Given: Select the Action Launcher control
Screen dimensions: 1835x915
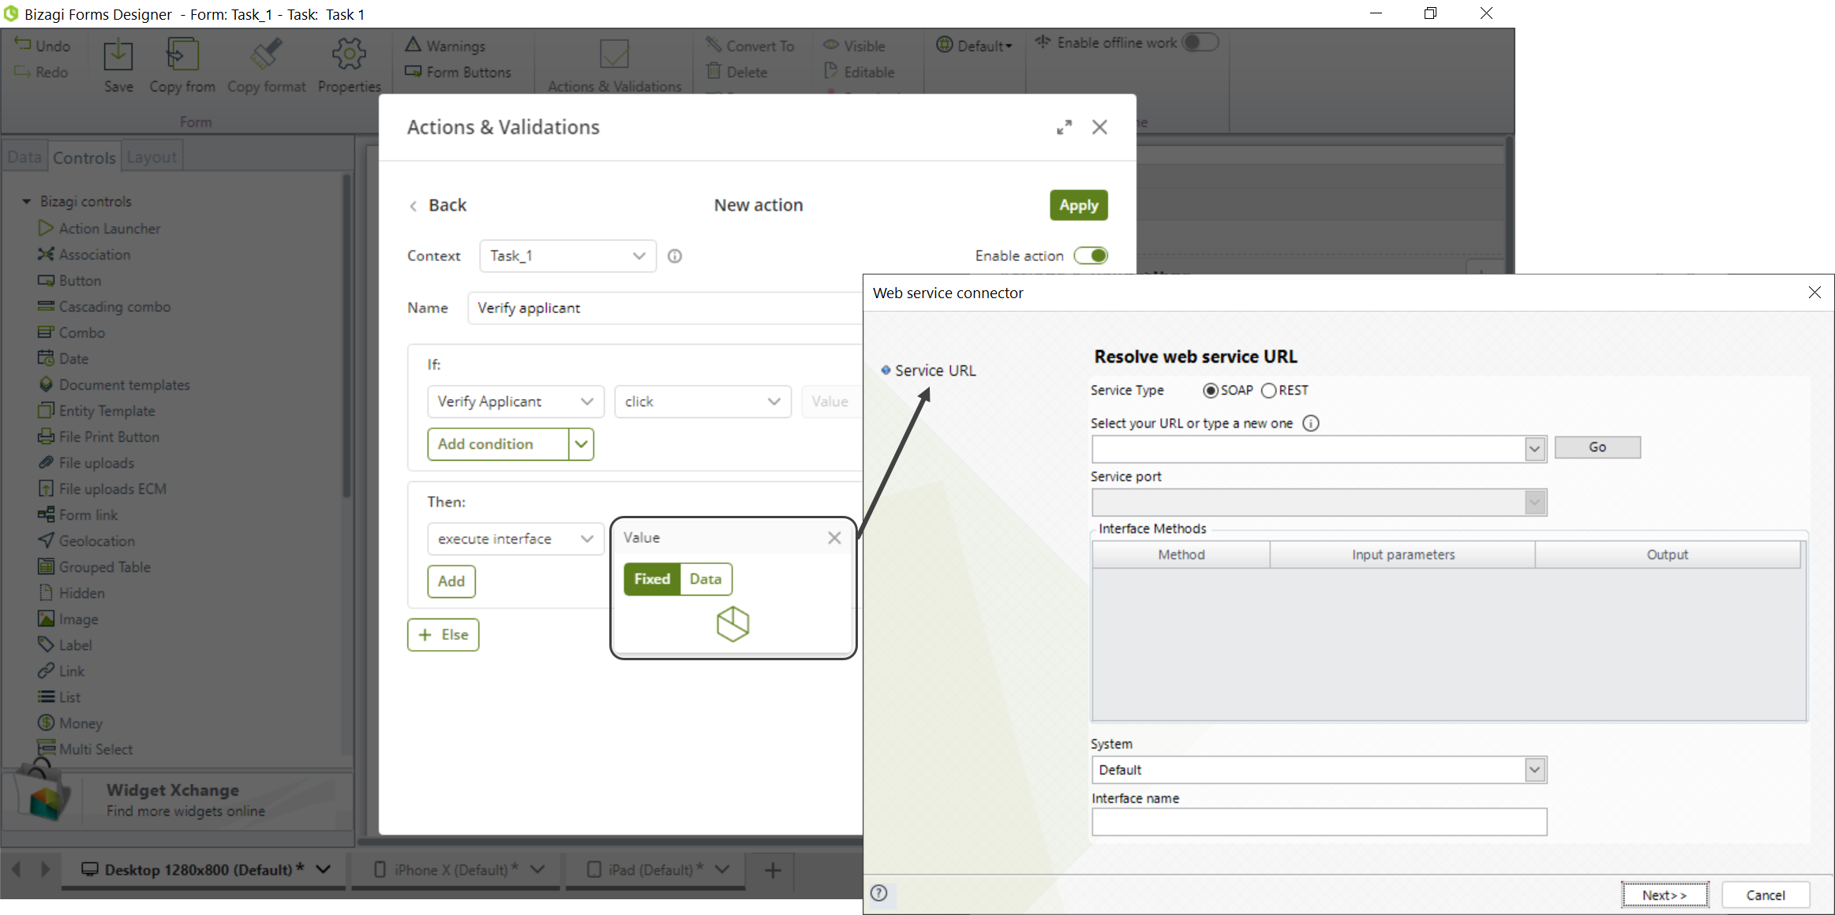Looking at the screenshot, I should (99, 228).
